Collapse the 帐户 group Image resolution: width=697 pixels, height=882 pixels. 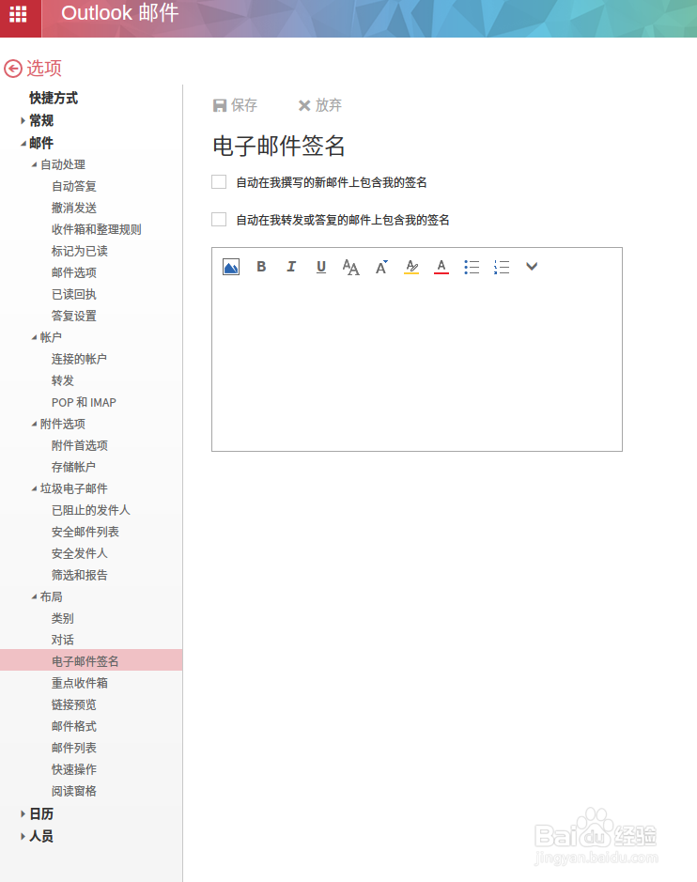tap(34, 337)
